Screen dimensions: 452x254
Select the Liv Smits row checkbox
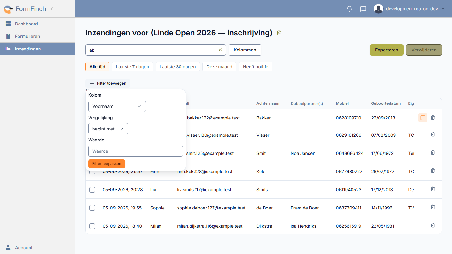tap(92, 190)
